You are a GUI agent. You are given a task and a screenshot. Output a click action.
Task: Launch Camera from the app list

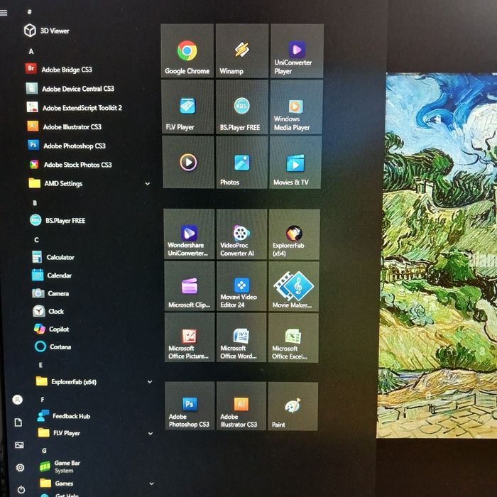point(50,293)
